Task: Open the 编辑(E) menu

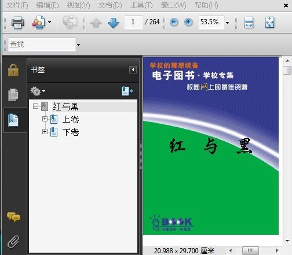Action: (x=48, y=5)
